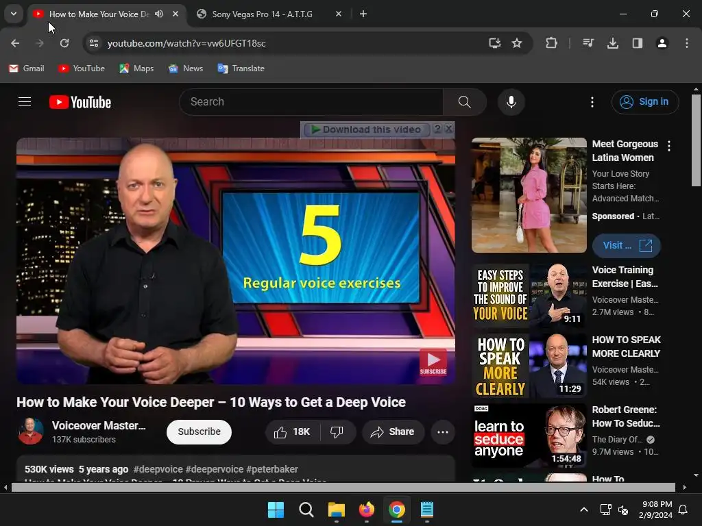The height and width of the screenshot is (526, 702).
Task: Open the Chrome profile icon
Action: tap(662, 43)
